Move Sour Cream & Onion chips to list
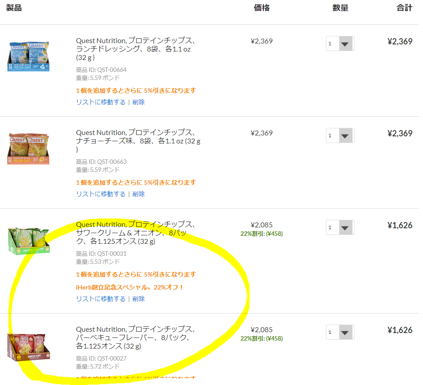The height and width of the screenshot is (385, 423). tap(101, 299)
